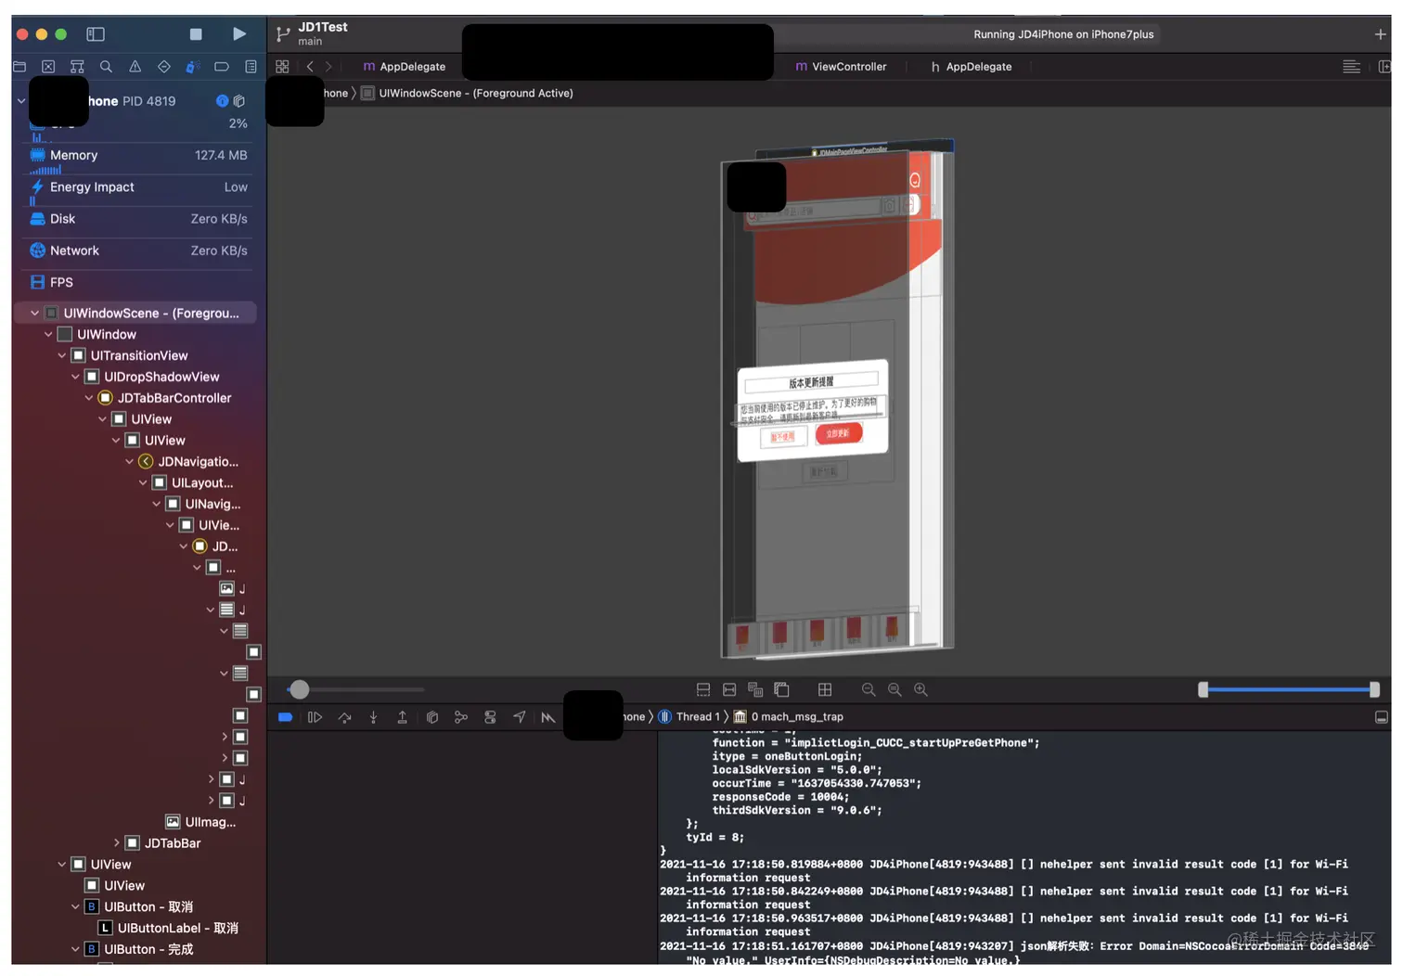This screenshot has height=976, width=1403.
Task: Open the Find navigator magnifier icon
Action: pos(106,67)
